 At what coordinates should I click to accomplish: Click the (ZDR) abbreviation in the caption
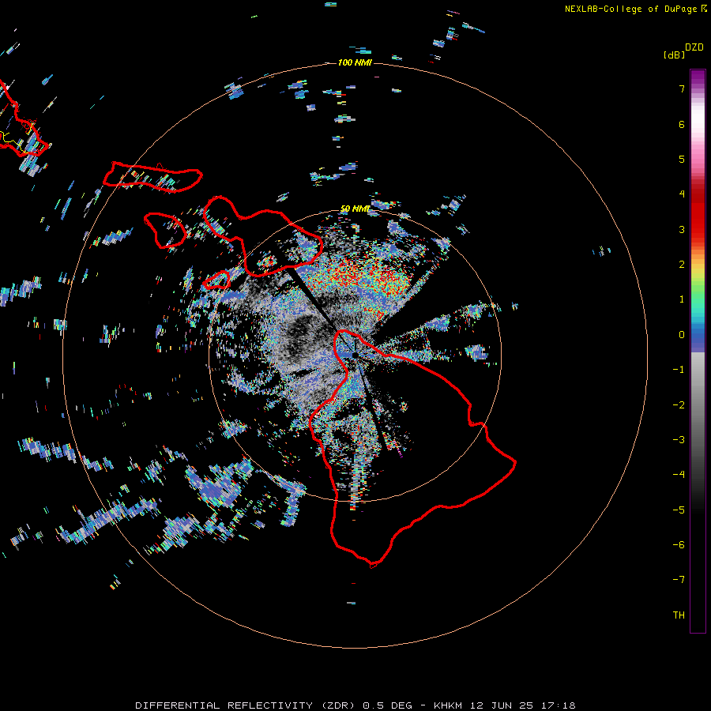tap(340, 705)
